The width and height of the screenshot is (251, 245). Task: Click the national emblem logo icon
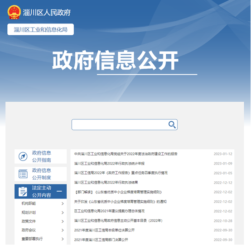(14, 12)
